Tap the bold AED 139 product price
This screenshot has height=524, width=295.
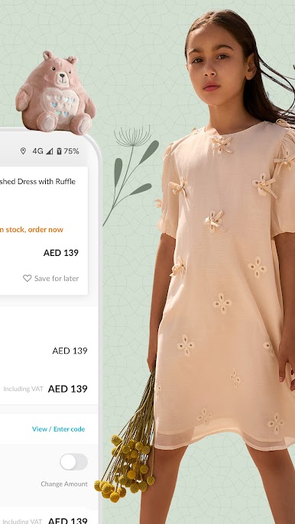point(61,253)
